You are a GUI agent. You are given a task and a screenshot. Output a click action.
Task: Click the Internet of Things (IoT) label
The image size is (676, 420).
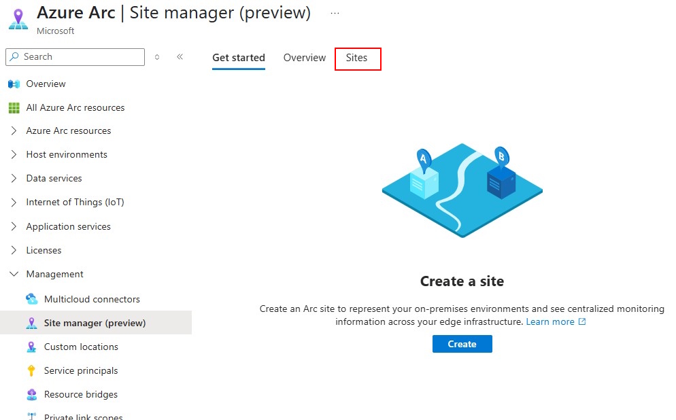(x=75, y=202)
